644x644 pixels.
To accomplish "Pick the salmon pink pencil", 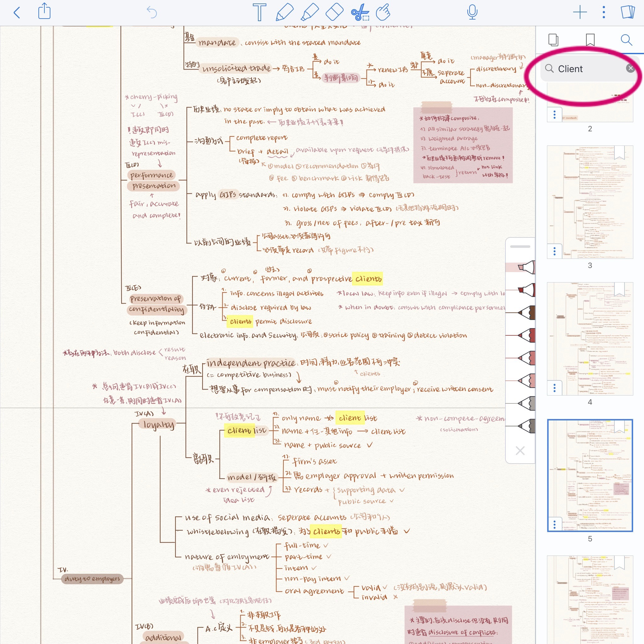I will (x=521, y=358).
